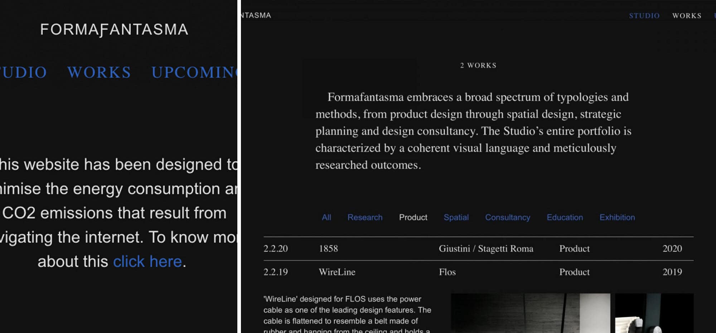Select the Spatial filter
The height and width of the screenshot is (333, 716).
[456, 217]
